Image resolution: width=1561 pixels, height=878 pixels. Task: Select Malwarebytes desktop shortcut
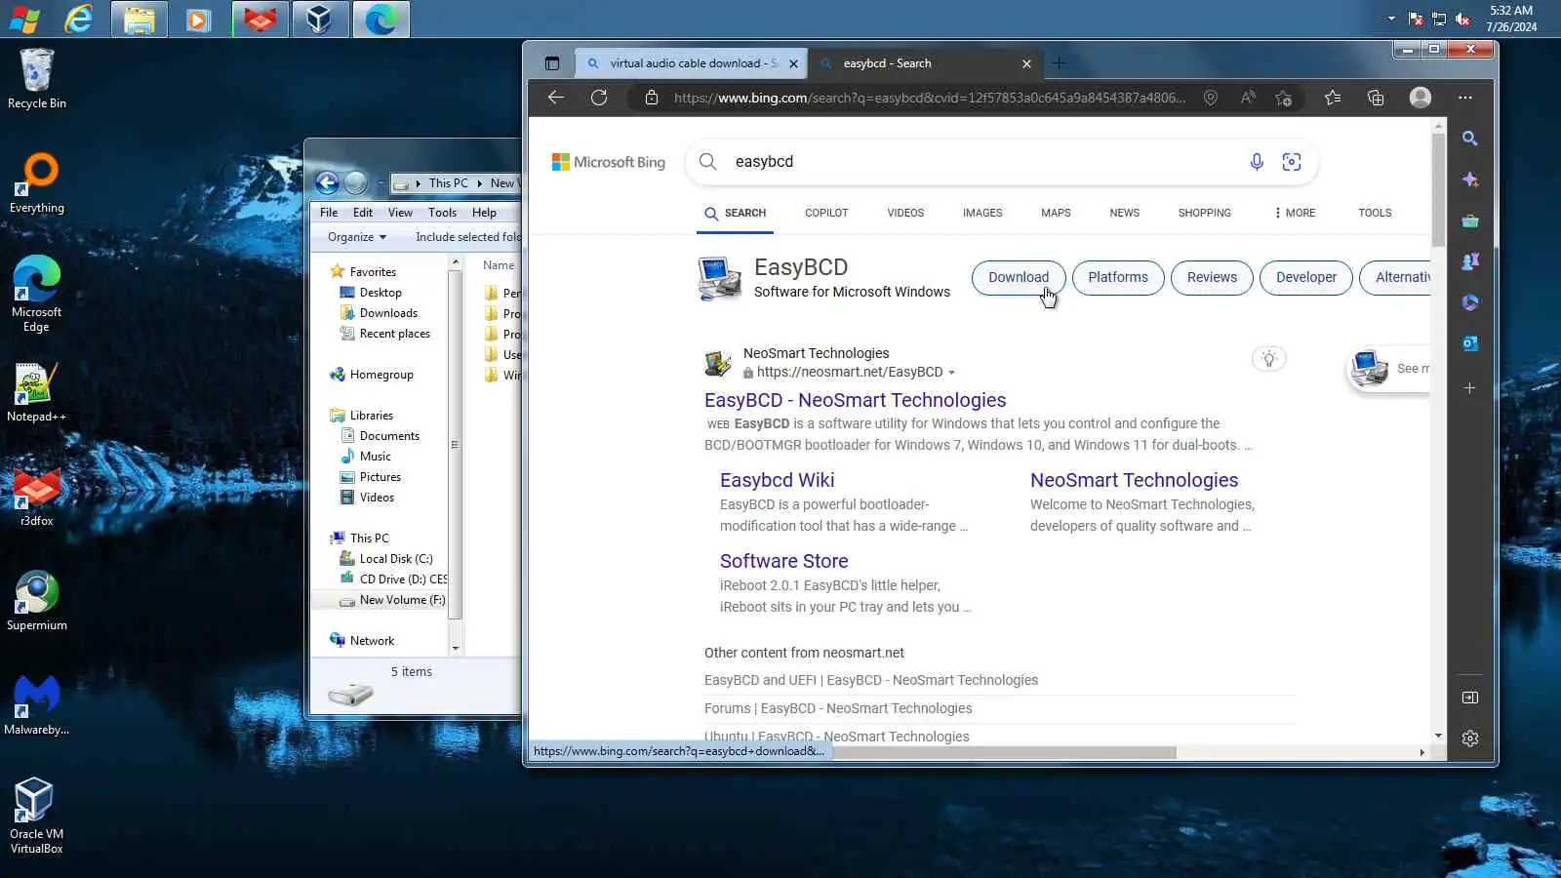click(37, 706)
